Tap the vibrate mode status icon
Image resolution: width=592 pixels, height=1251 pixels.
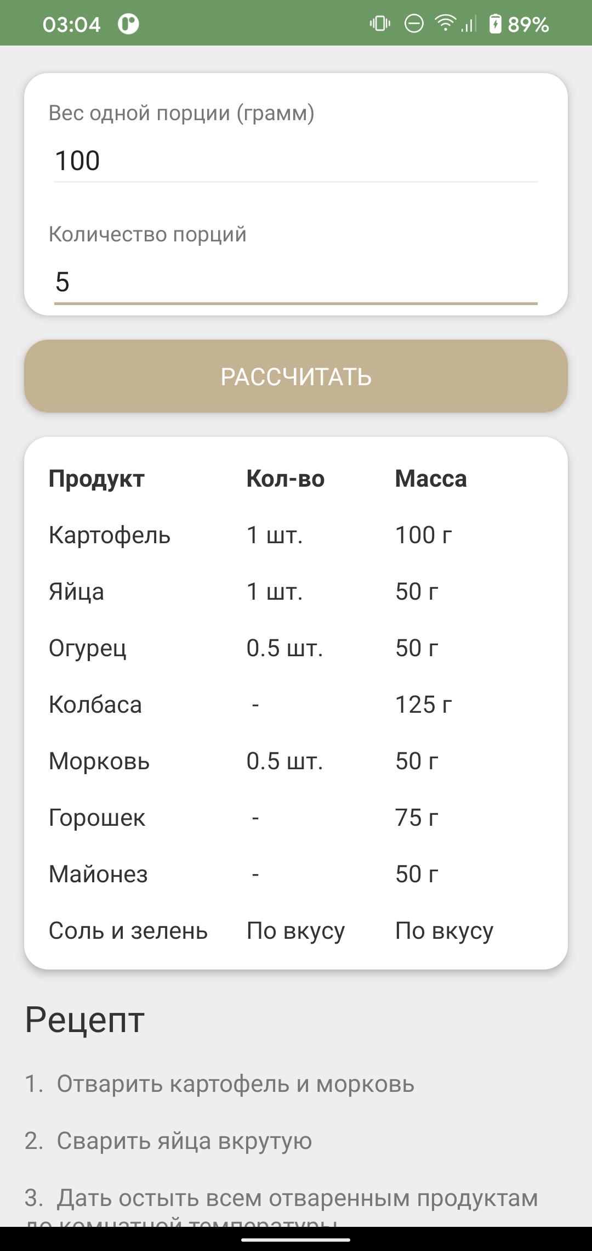(380, 24)
